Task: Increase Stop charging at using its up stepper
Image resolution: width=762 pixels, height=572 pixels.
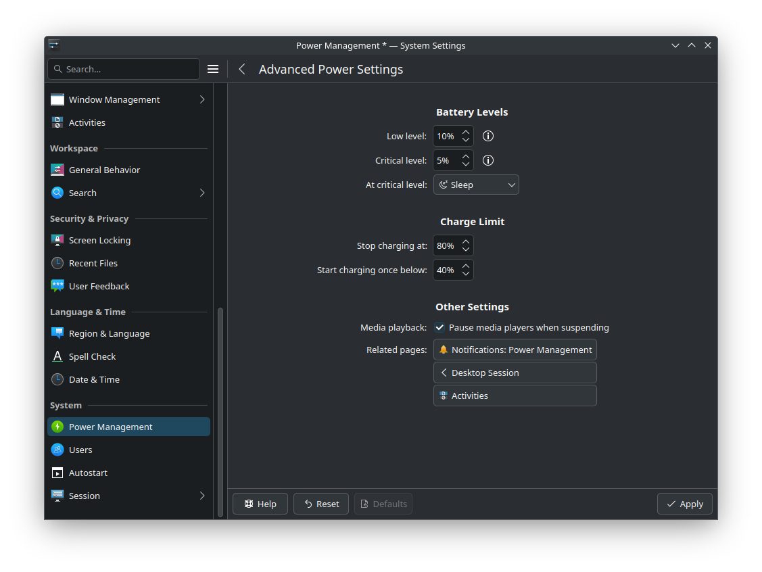Action: coord(465,241)
